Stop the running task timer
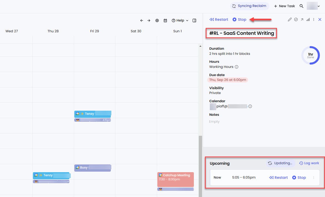Screen dimensions: 325x197 coord(239,19)
